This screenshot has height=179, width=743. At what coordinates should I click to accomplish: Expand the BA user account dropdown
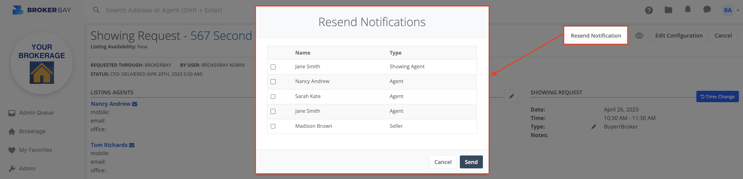coord(731,10)
